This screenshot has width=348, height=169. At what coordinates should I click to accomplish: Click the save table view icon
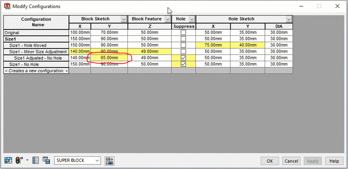(46, 160)
